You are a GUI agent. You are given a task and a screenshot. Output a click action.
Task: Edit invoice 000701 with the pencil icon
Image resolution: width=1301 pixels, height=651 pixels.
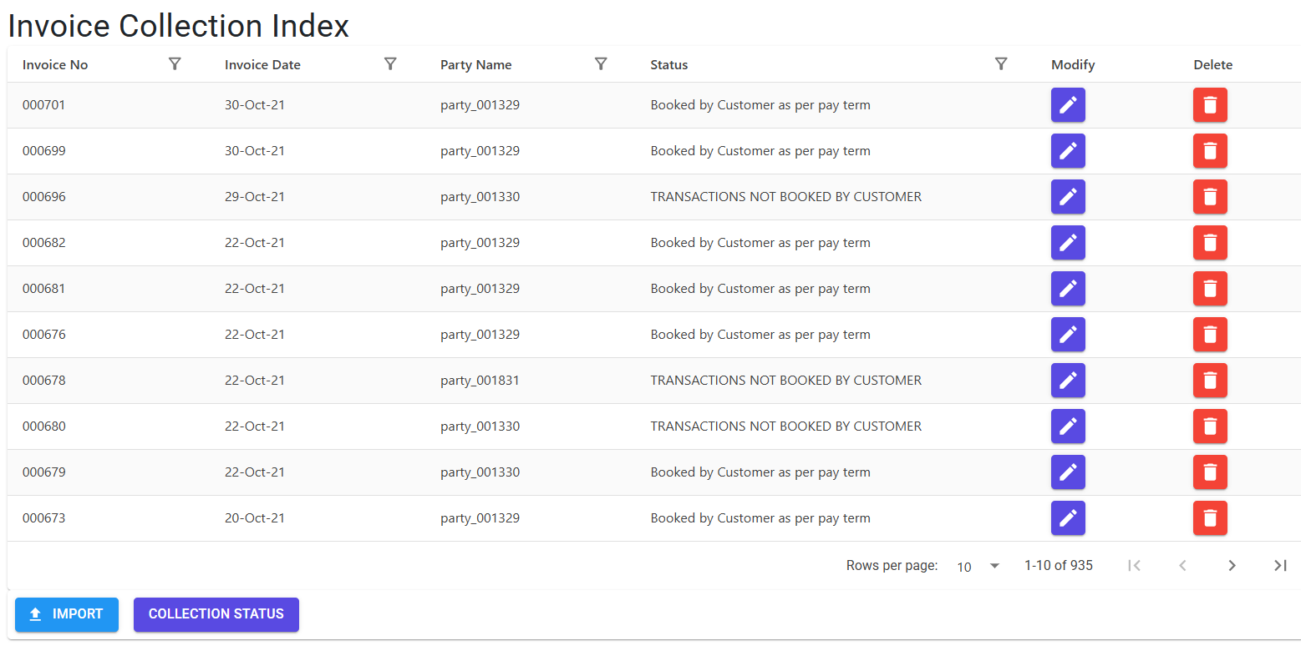[x=1068, y=105]
